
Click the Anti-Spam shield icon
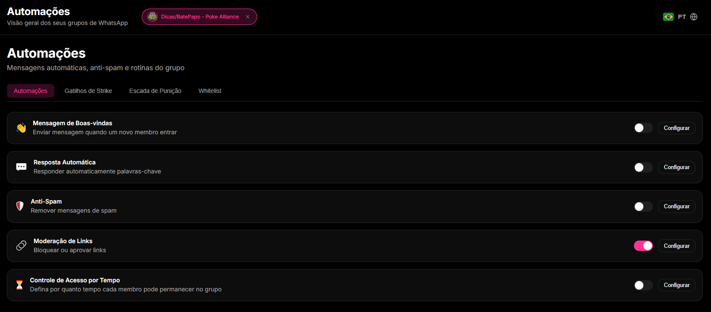pos(20,206)
